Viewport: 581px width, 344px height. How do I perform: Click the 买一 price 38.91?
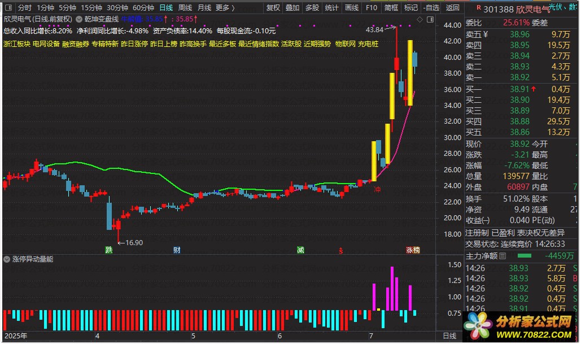coord(519,89)
